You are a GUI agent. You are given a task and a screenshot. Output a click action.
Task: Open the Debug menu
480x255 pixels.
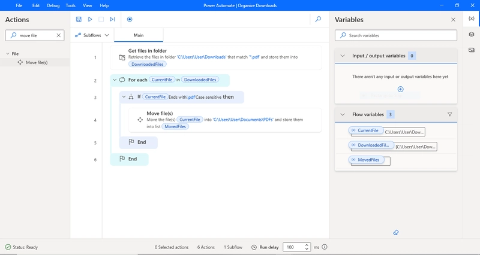pos(53,5)
